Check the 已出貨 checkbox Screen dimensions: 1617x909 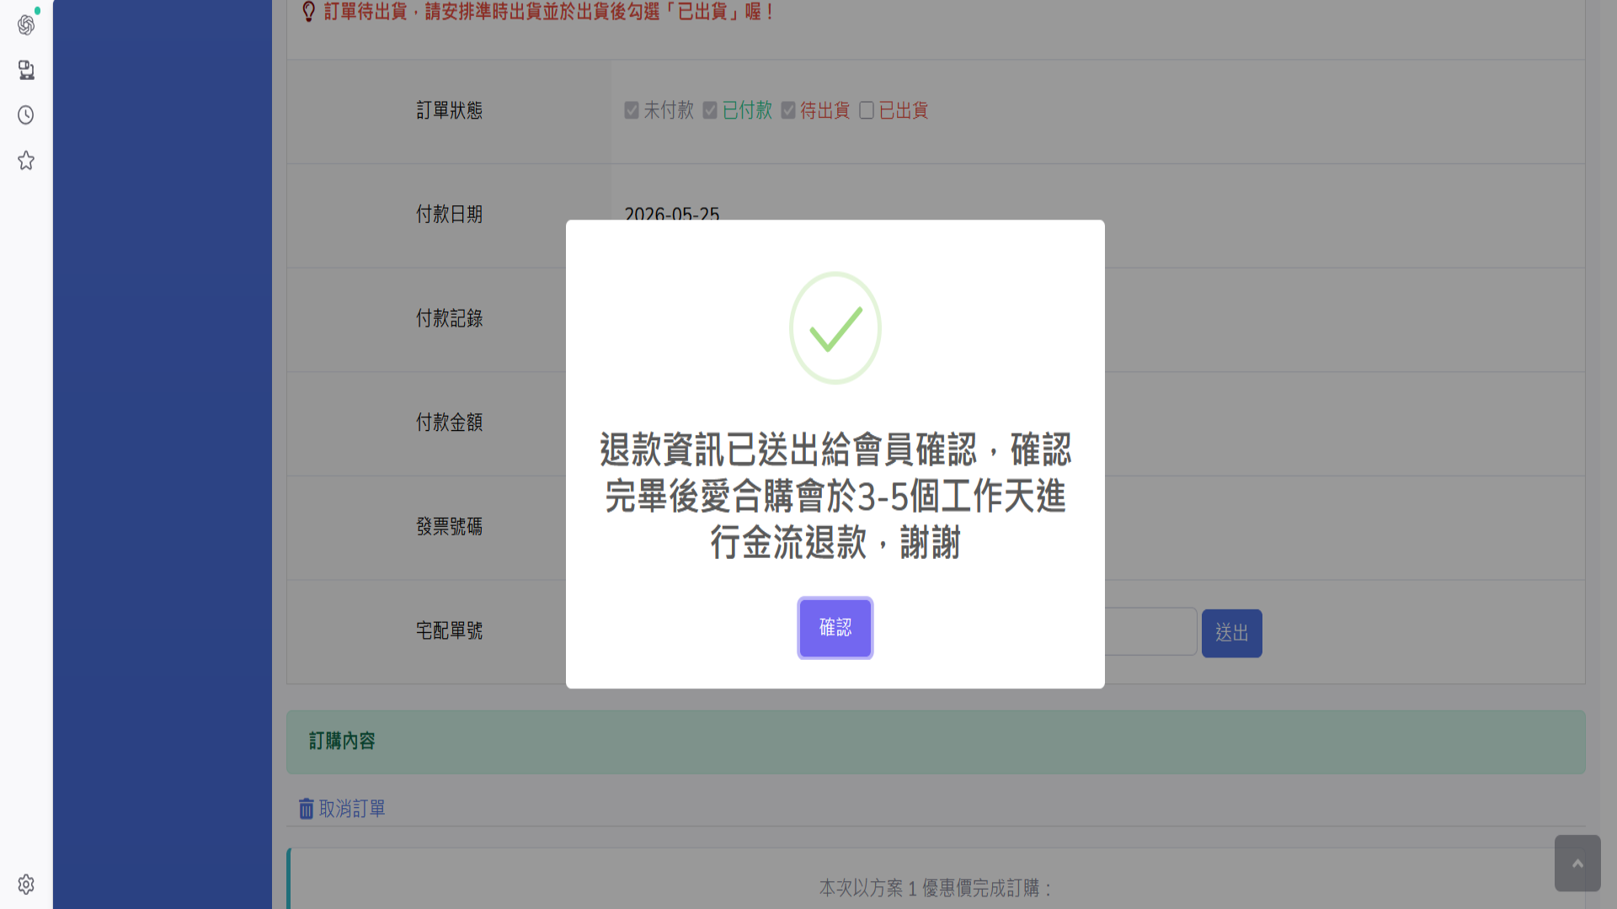(867, 110)
